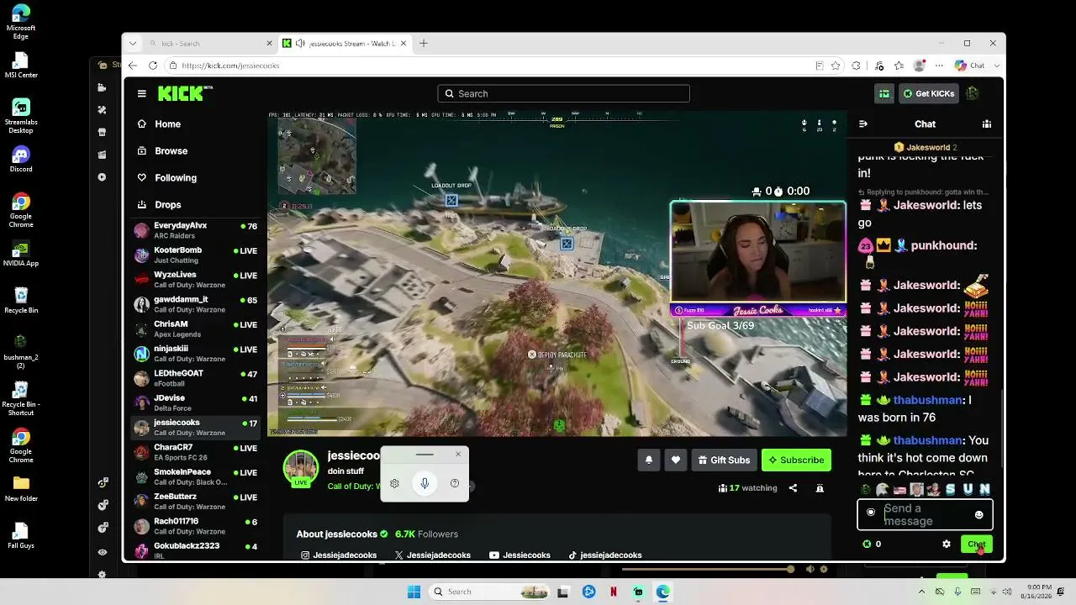Open voice typing help icon

(x=455, y=483)
